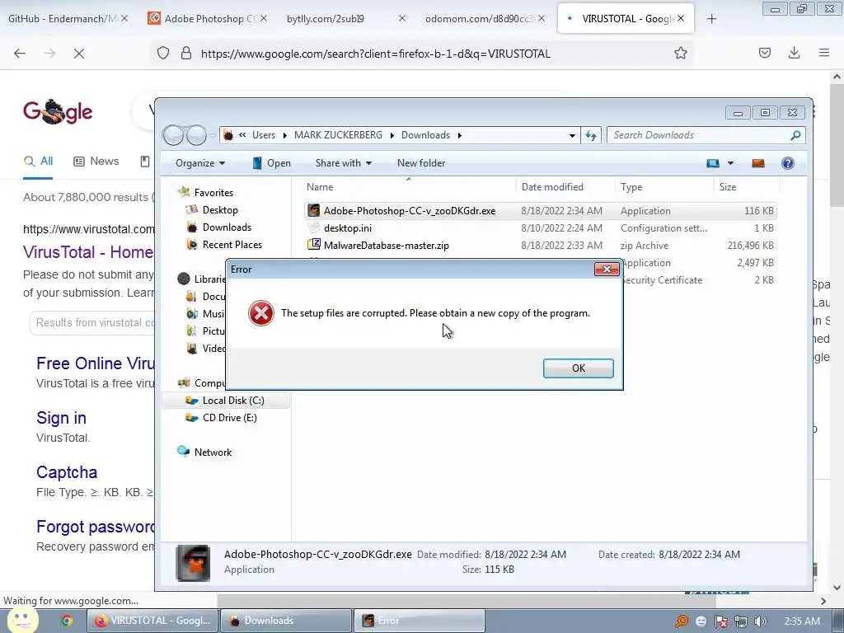Click Downloads in the breadcrumb path

tap(425, 135)
